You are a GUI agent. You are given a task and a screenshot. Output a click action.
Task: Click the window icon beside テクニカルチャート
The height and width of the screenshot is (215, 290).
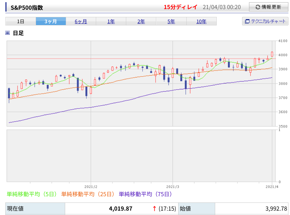tap(247, 21)
